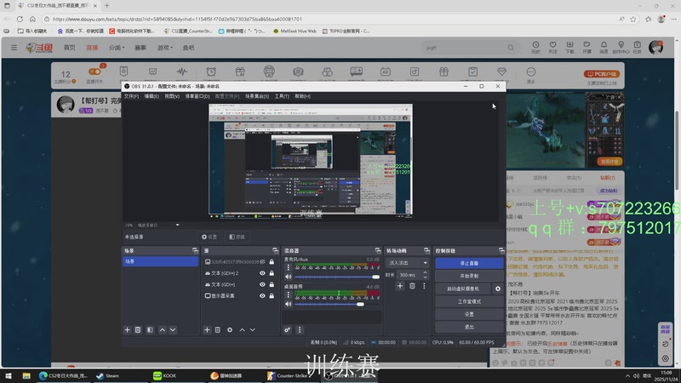Move source up in Sources dock
This screenshot has width=681, height=383.
click(x=242, y=330)
